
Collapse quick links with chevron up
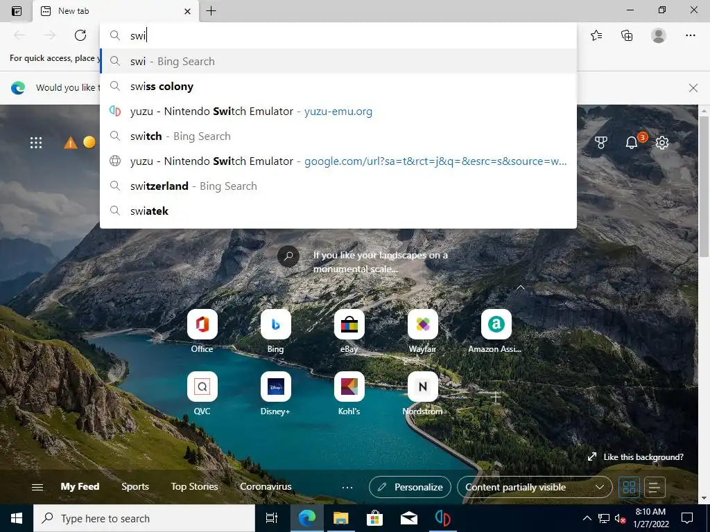pos(520,287)
